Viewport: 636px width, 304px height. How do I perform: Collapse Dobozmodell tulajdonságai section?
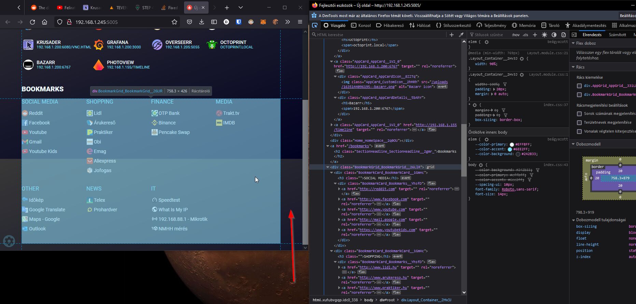pos(573,220)
